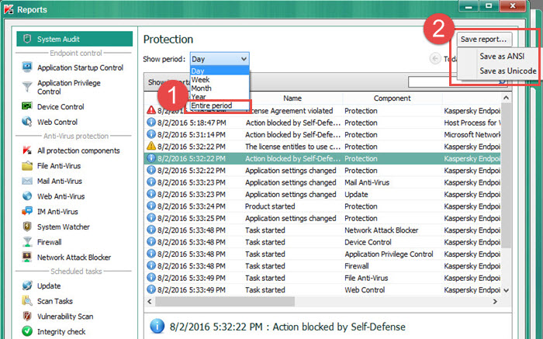The width and height of the screenshot is (543, 339).
Task: Click info icon of Product started row
Action: [x=151, y=206]
